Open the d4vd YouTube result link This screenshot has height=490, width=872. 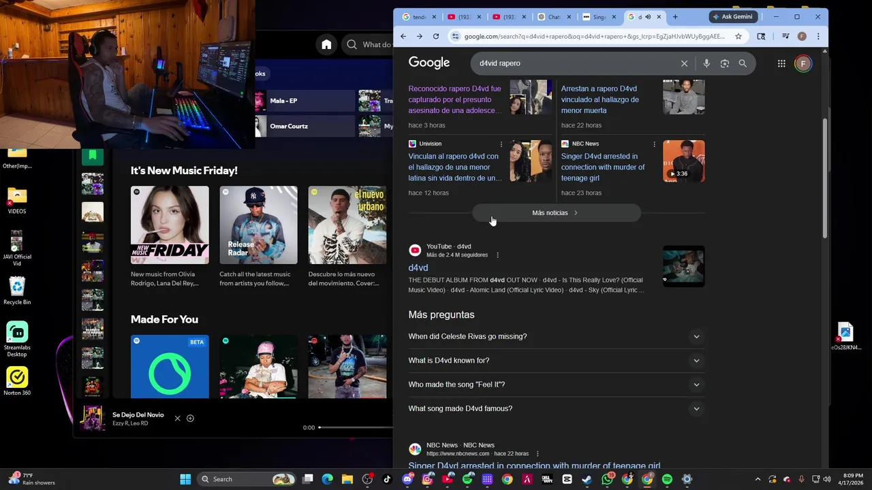(418, 268)
